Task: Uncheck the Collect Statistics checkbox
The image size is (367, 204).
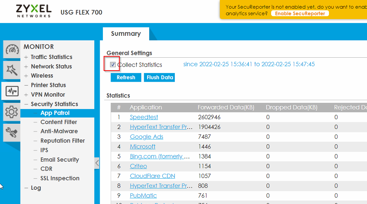Action: coord(113,65)
